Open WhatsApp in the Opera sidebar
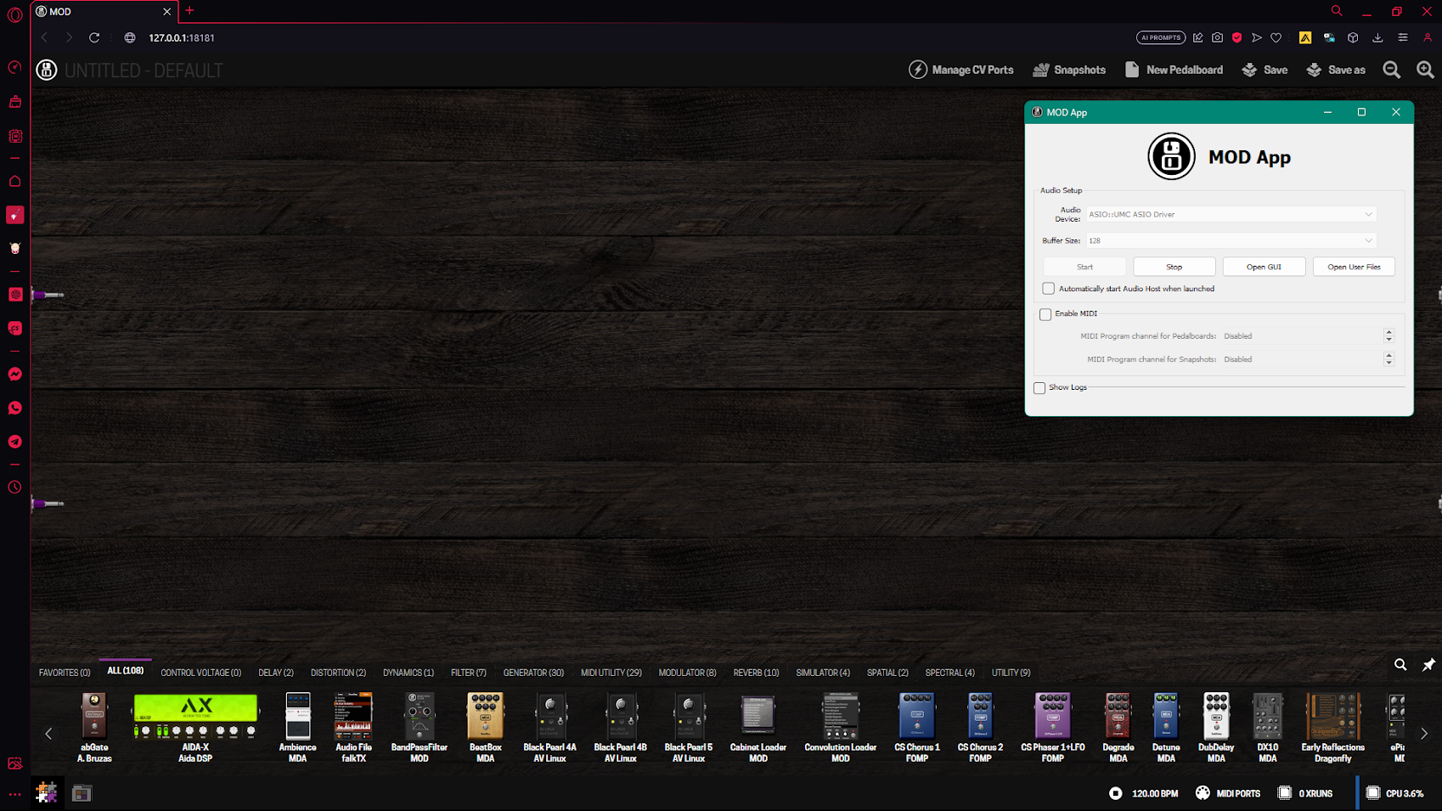 15,408
